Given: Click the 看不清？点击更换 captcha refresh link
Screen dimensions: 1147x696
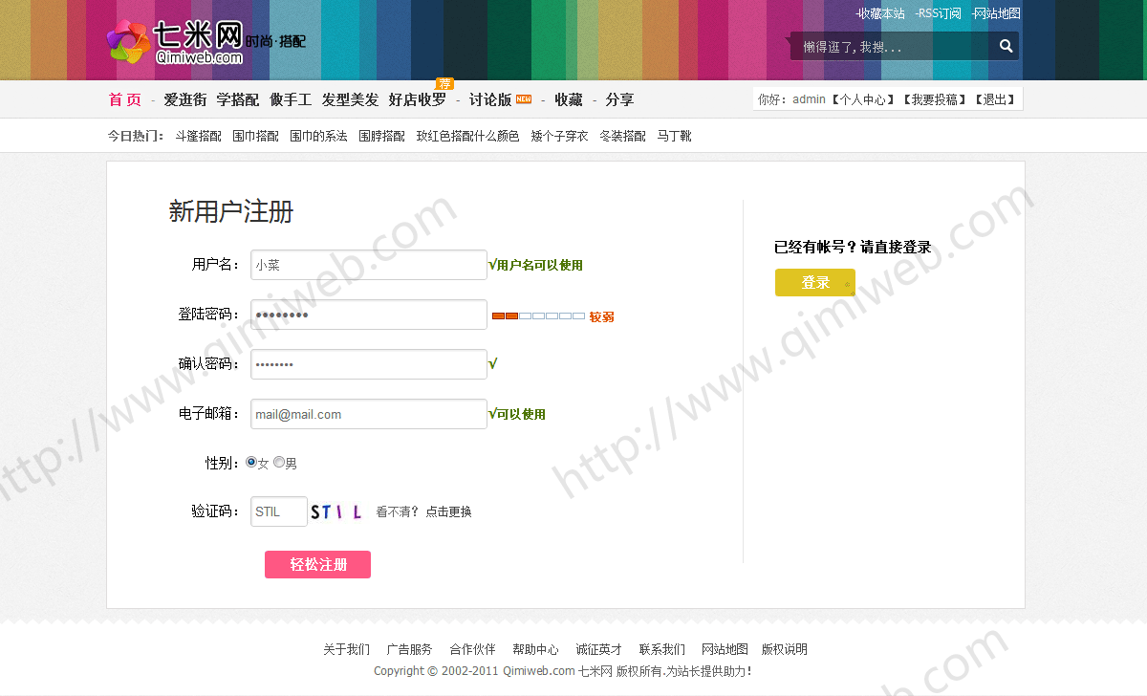Looking at the screenshot, I should (x=423, y=511).
